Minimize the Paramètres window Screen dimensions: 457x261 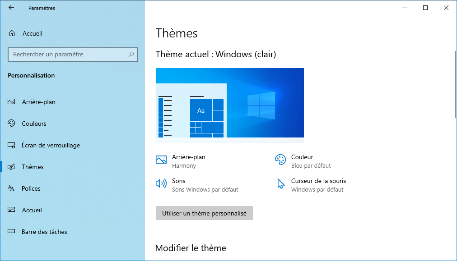(405, 8)
